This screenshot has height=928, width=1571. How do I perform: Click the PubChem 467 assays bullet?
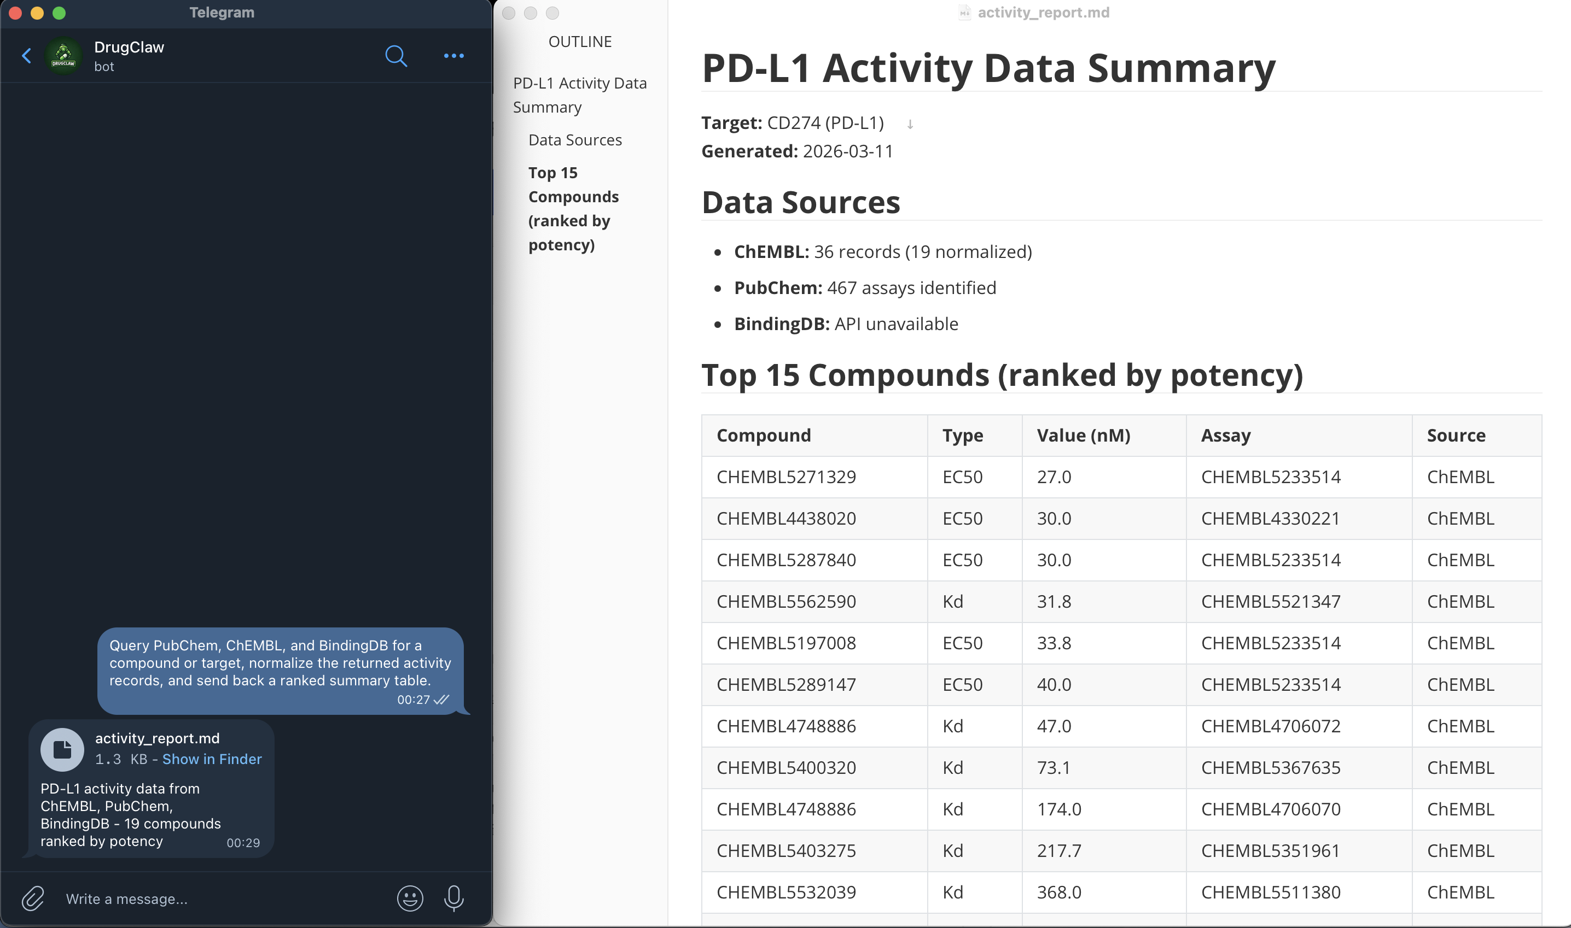click(865, 288)
